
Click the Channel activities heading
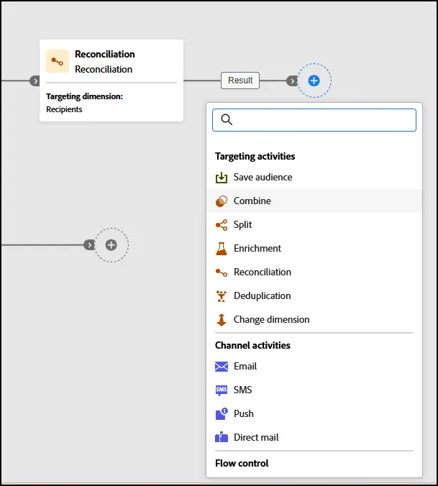pyautogui.click(x=252, y=345)
